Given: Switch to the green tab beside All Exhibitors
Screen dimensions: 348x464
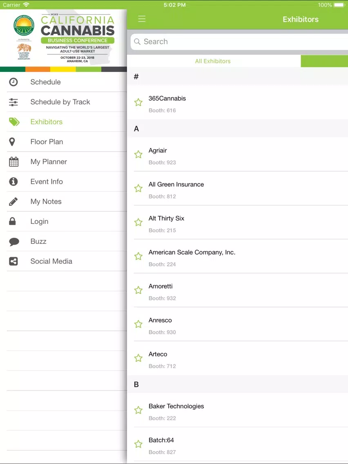Looking at the screenshot, I should (324, 61).
